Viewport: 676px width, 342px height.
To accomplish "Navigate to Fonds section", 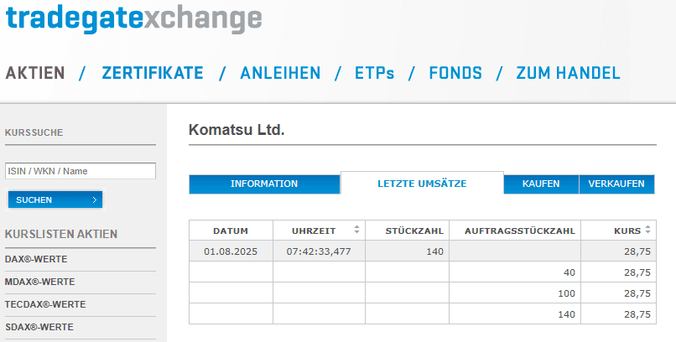I will point(455,73).
